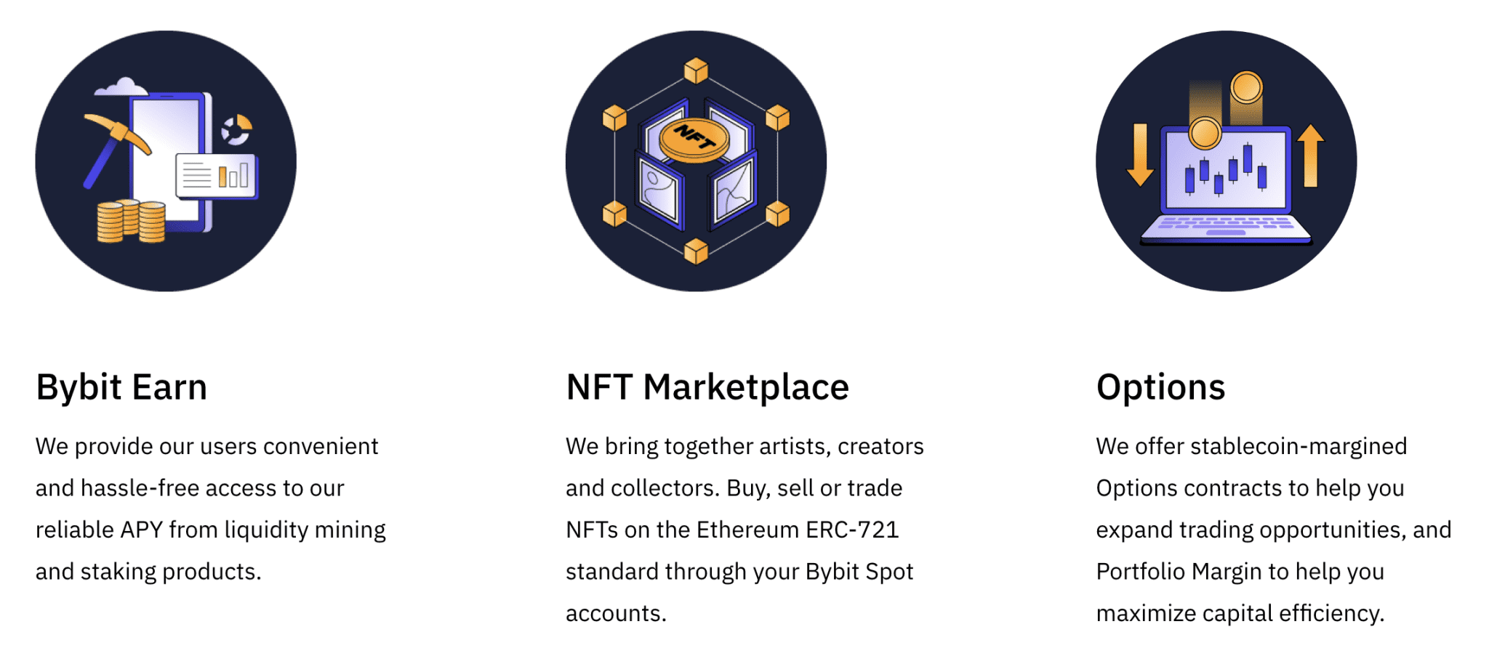Click the Bybit Earn circular illustration
This screenshot has height=672, width=1489.
166,161
